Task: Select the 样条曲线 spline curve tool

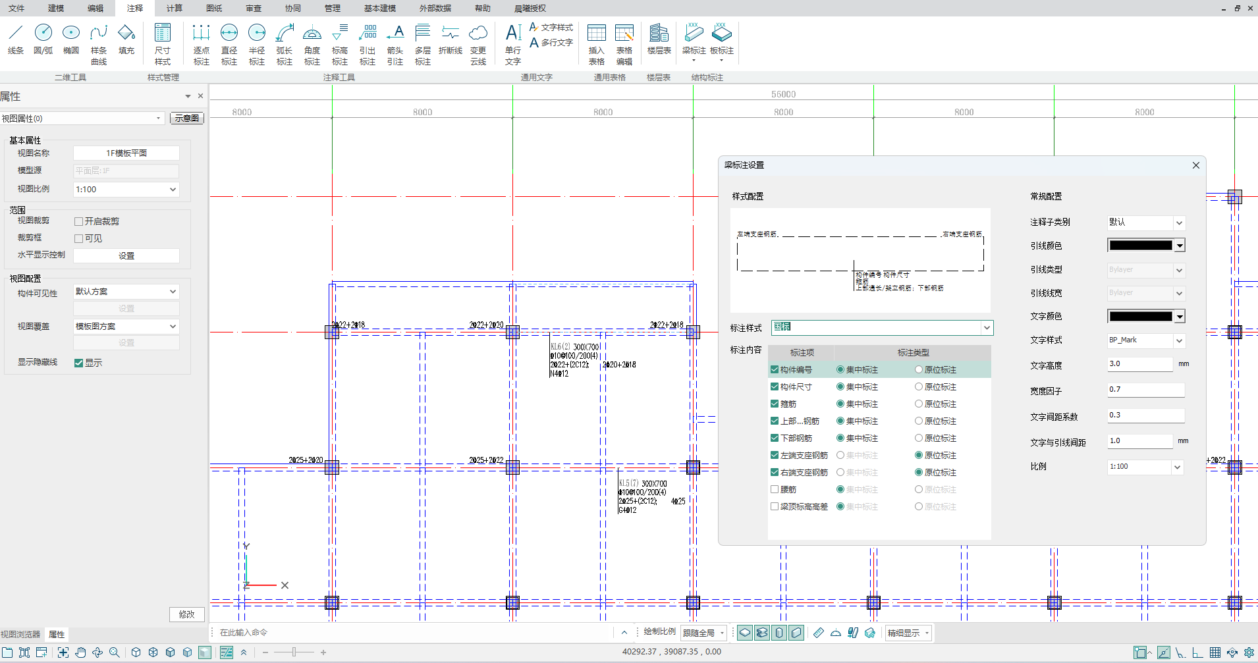Action: (99, 43)
